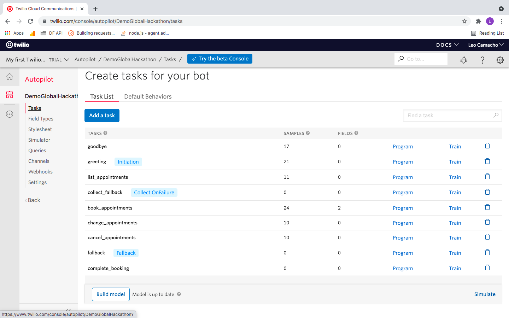Click trash icon for book_appointments task
509x318 pixels.
487,207
